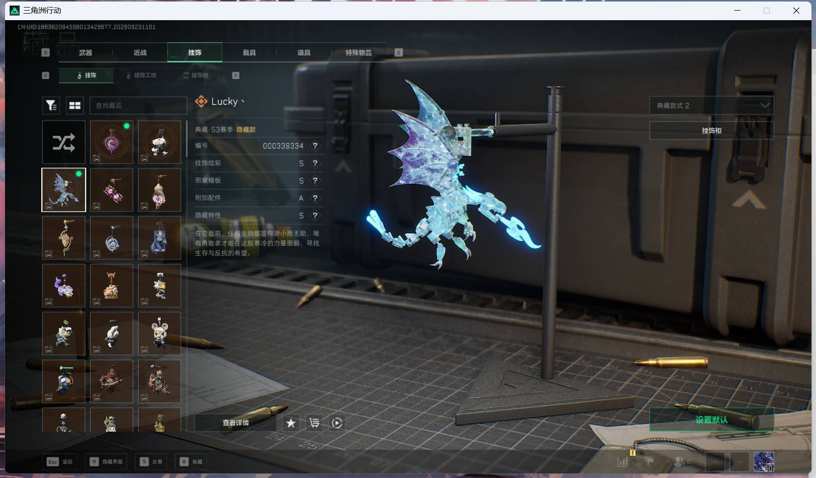
Task: Show help for 挂饰炫彩 rating
Action: 315,163
